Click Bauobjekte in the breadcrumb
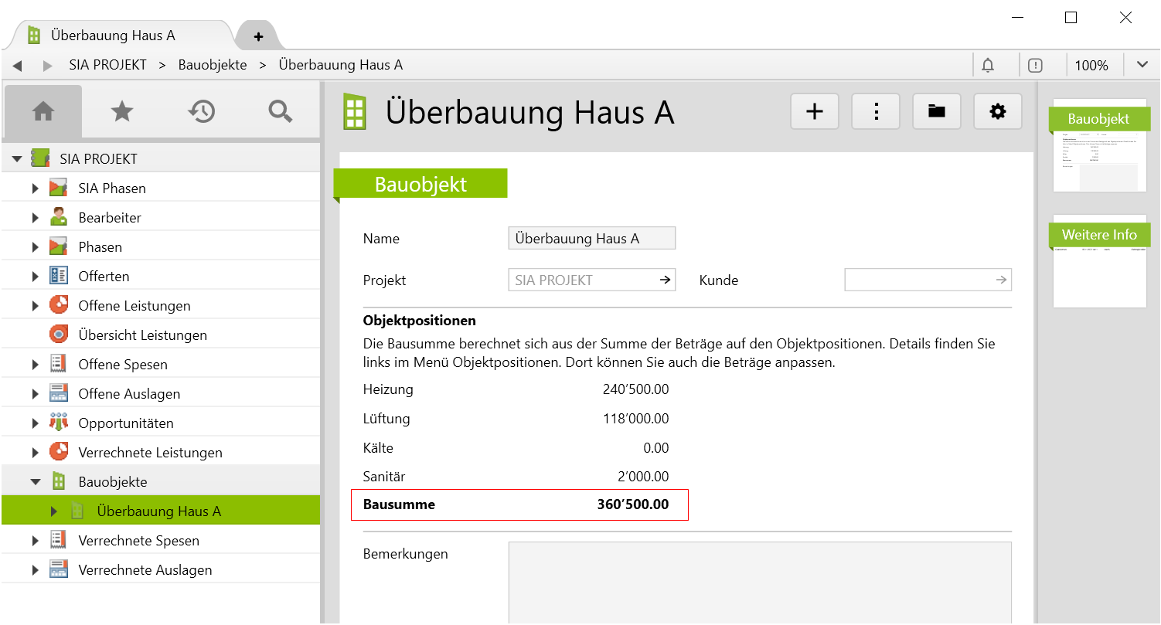1161x625 pixels. [x=213, y=66]
